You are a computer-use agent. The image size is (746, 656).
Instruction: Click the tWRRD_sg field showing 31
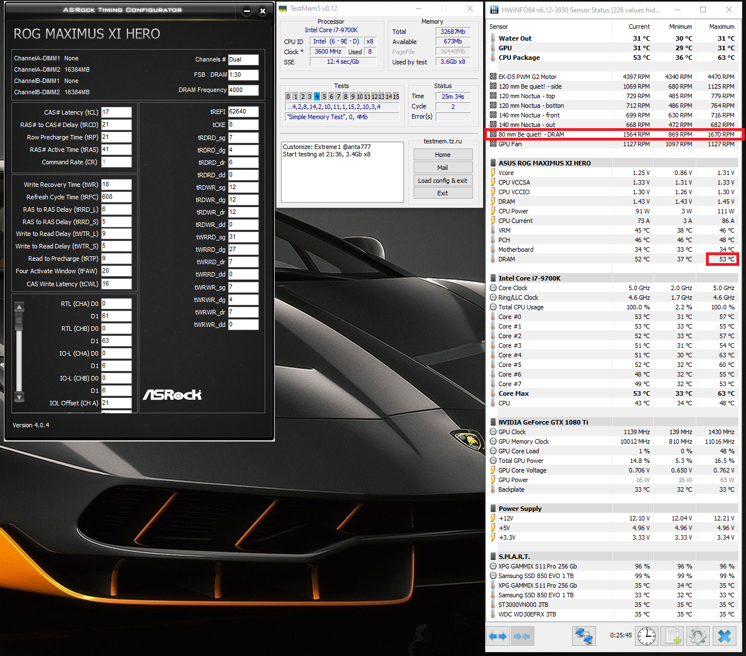(243, 237)
